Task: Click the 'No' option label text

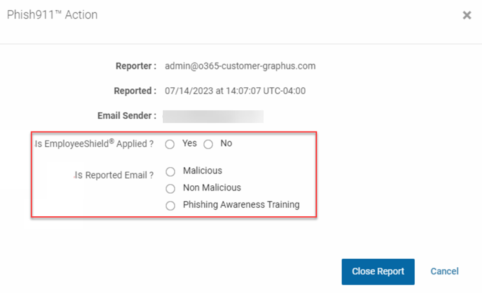Action: pyautogui.click(x=226, y=143)
